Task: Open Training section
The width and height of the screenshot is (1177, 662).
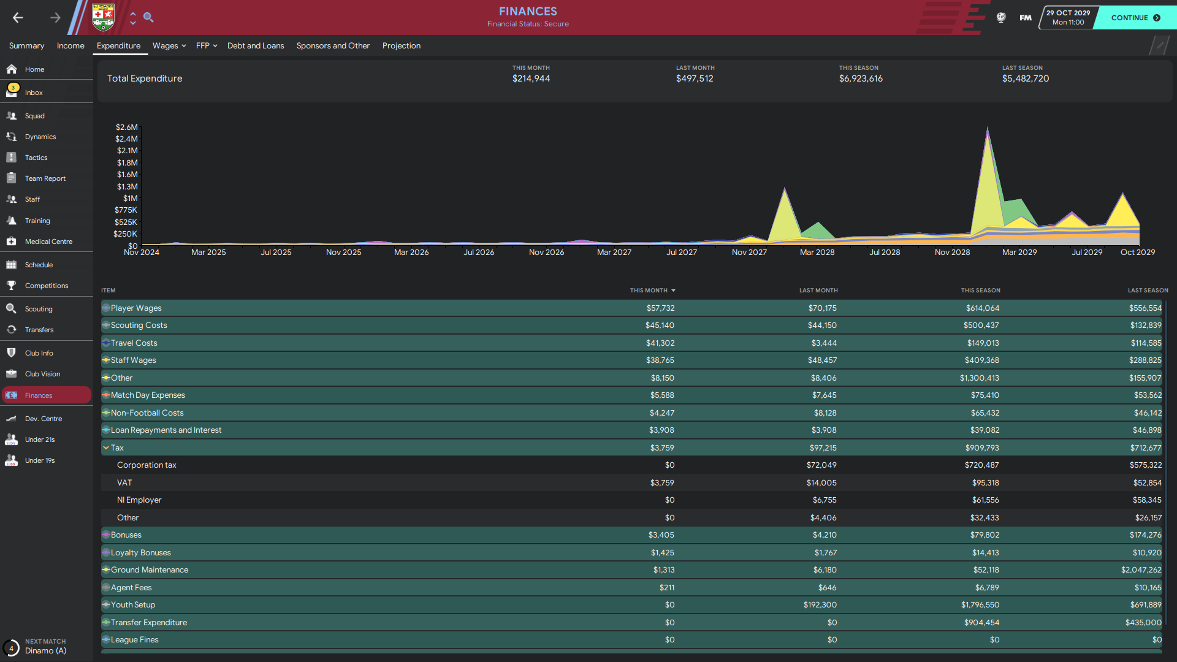Action: coord(47,221)
